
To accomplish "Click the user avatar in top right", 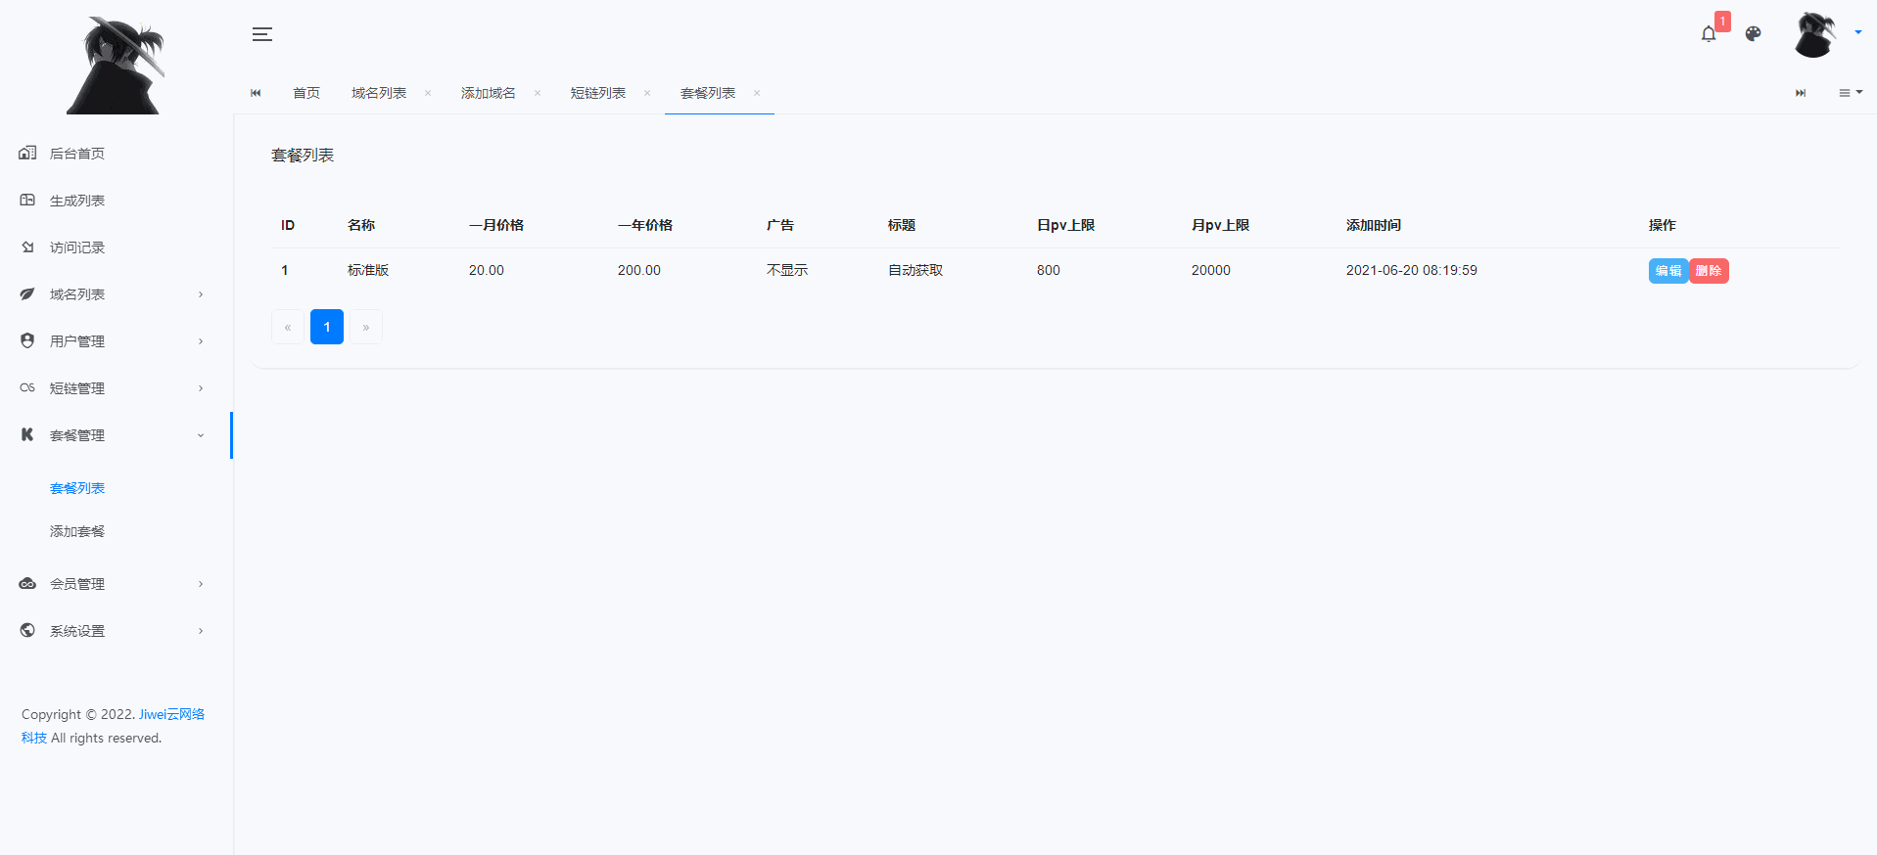I will [1814, 34].
